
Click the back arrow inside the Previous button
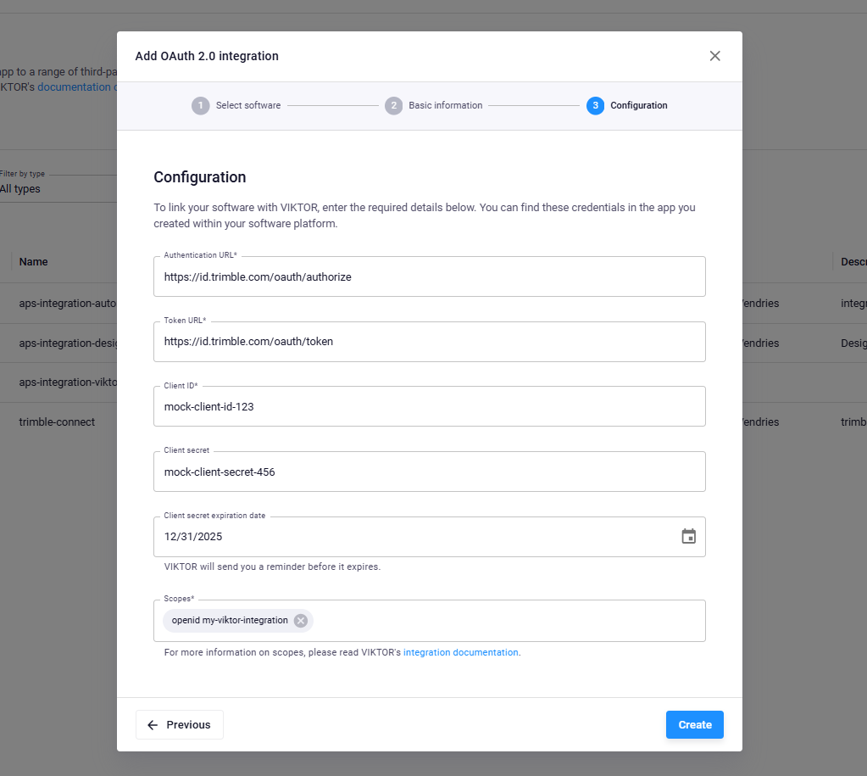pyautogui.click(x=153, y=724)
